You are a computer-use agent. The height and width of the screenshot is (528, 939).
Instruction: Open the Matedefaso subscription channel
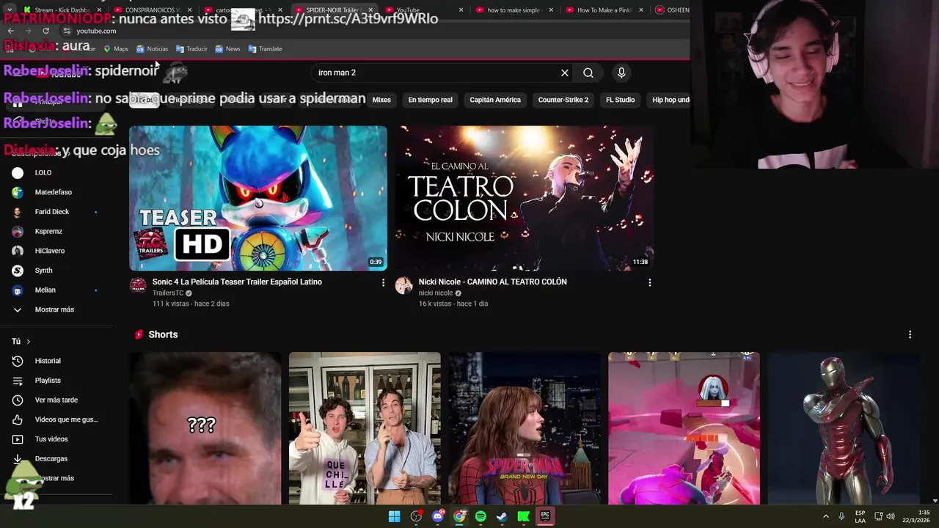(x=56, y=192)
